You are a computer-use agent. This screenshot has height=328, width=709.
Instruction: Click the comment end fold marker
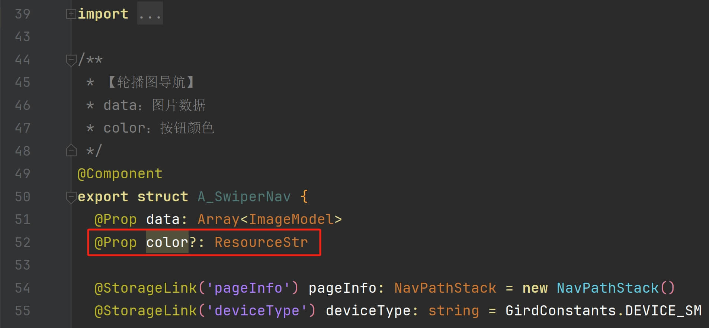pyautogui.click(x=71, y=150)
